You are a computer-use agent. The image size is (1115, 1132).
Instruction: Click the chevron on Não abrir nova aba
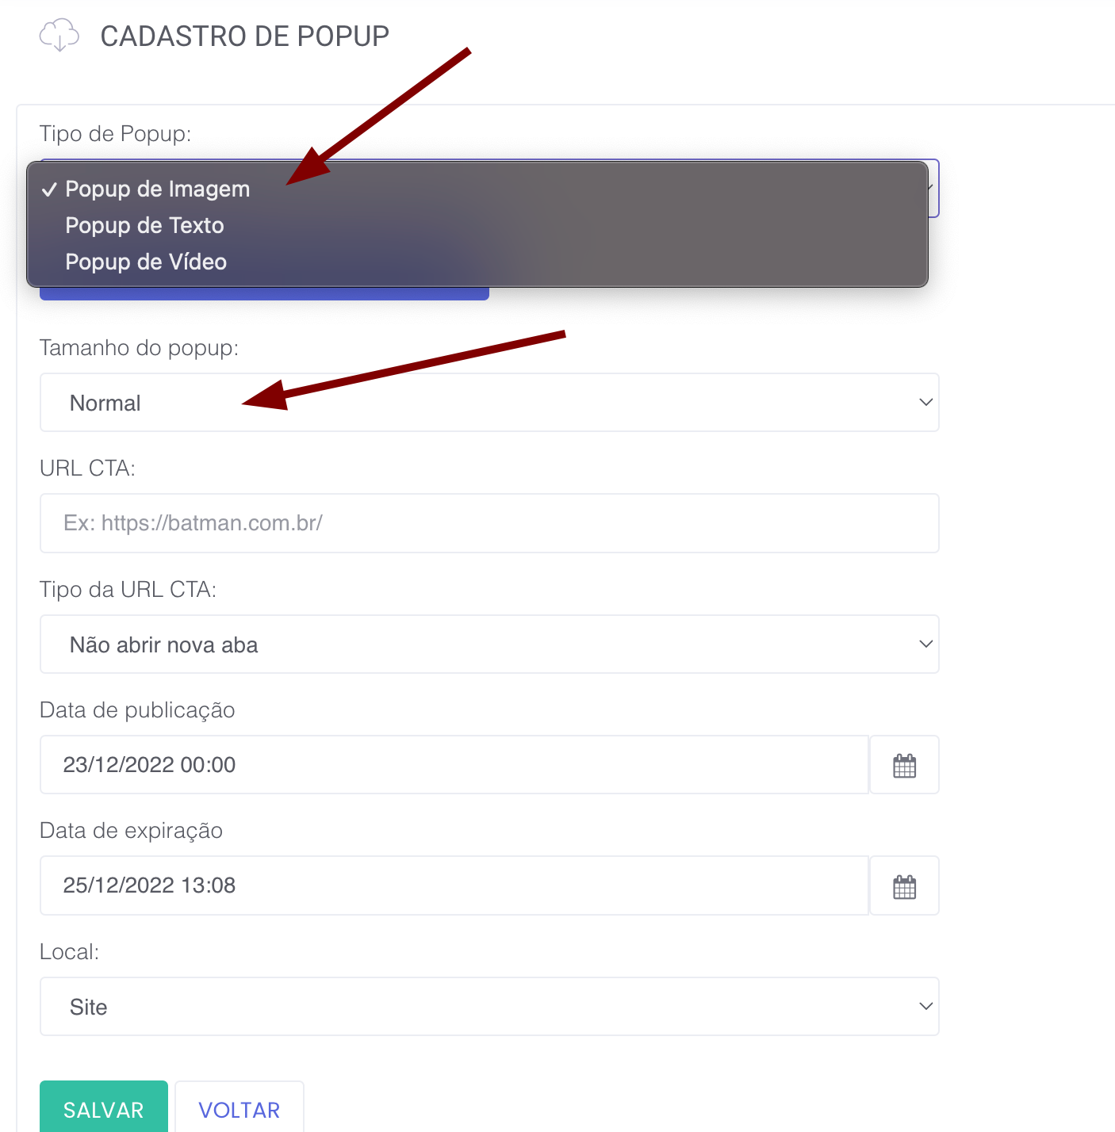[x=925, y=644]
